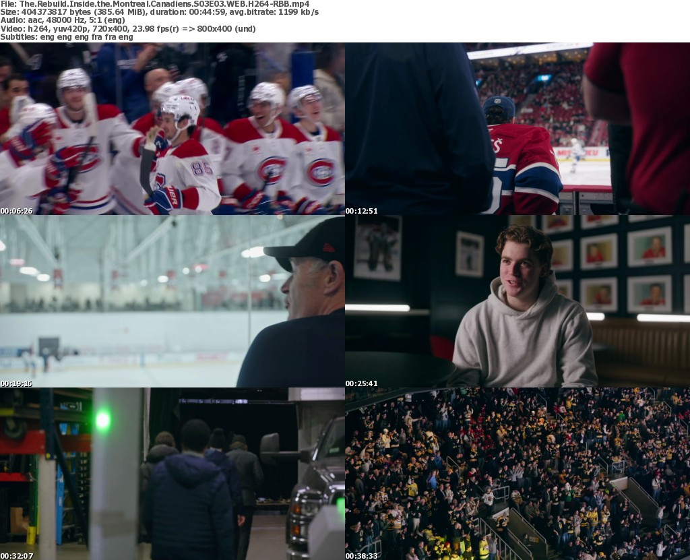Viewport: 690px width, 560px height.
Task: Click the thumbnail at timestamp 00:12:51
Action: tap(517, 129)
